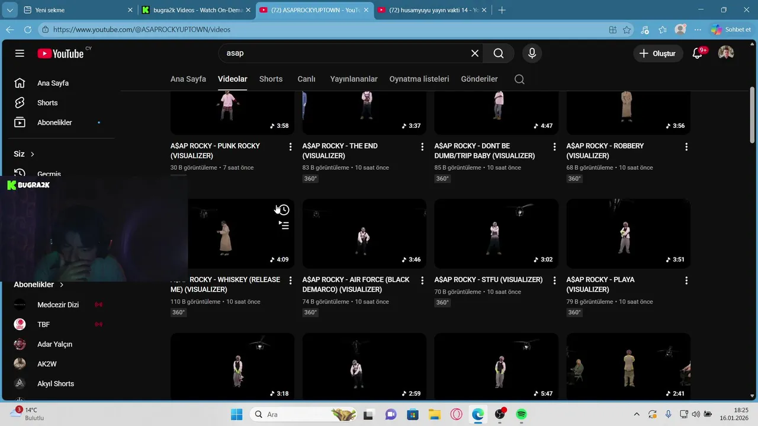Play the 5:47 duration video thumbnail
Screen dimensions: 758x426
click(496, 367)
